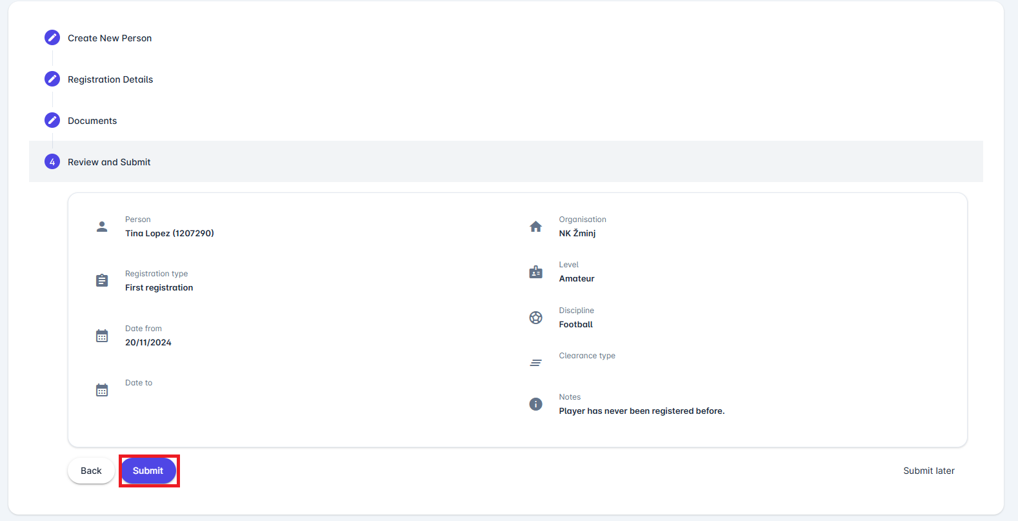The image size is (1018, 521).
Task: Open the Documents step
Action: [92, 121]
